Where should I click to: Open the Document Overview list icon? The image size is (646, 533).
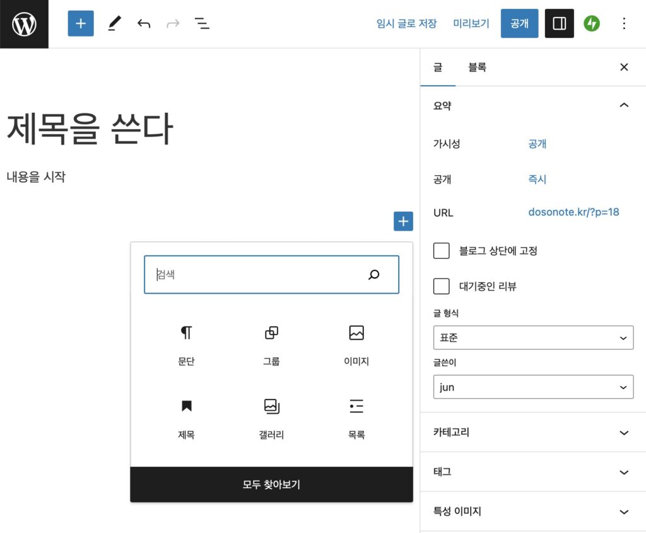click(x=202, y=24)
